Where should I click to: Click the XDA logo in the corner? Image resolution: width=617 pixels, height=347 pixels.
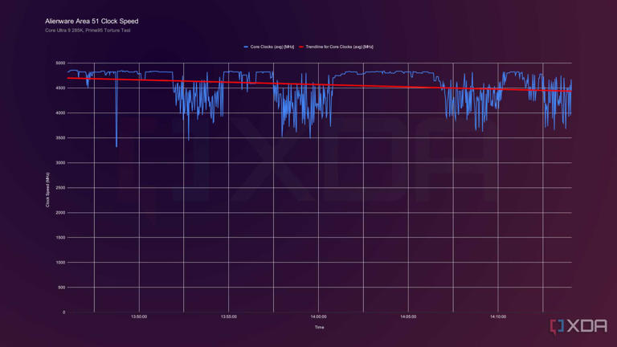578,326
